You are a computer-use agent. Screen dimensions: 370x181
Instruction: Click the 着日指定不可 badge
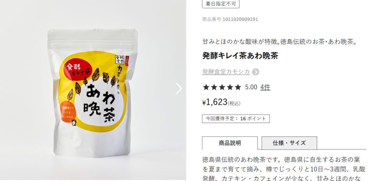(x=221, y=4)
